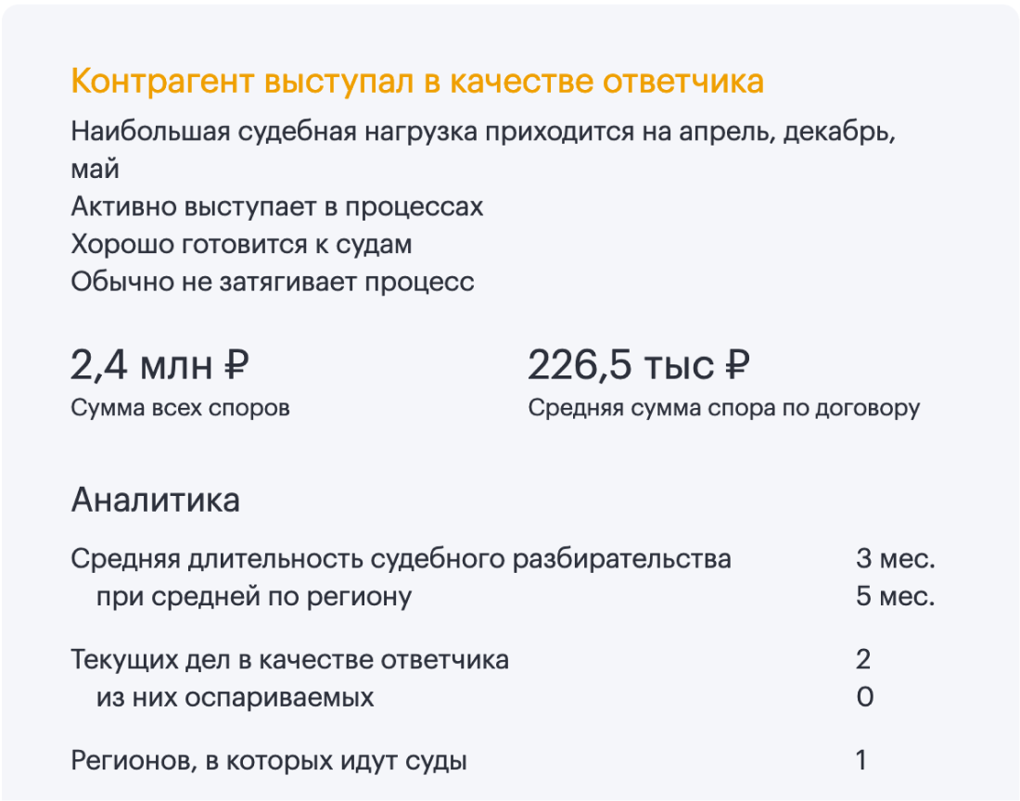This screenshot has height=801, width=1020.
Task: Click the "Аналитика" section heading
Action: [155, 500]
